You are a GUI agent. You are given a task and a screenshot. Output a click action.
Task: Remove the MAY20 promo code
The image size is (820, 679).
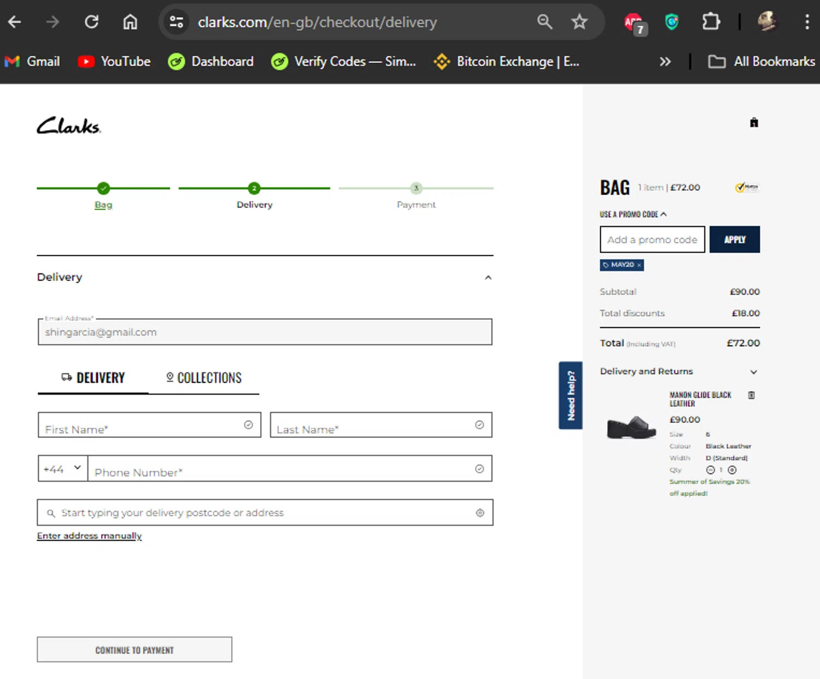tap(639, 265)
